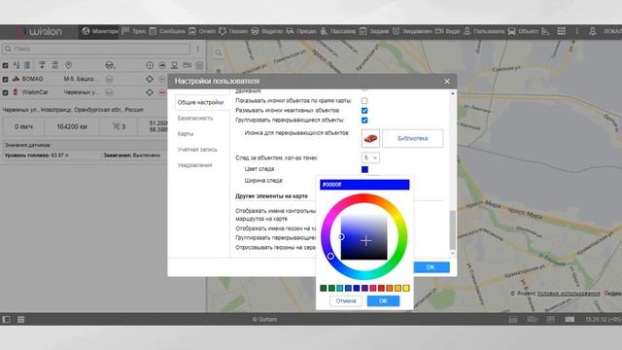Click the video camera icon in list header
Viewport: 622px width, 350px height.
click(187, 65)
